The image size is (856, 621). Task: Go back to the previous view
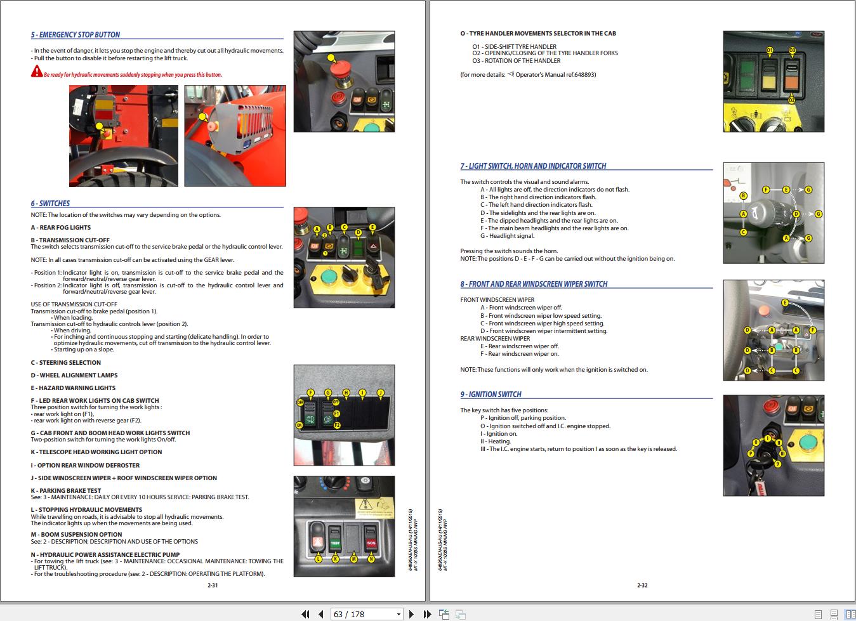coord(444,613)
